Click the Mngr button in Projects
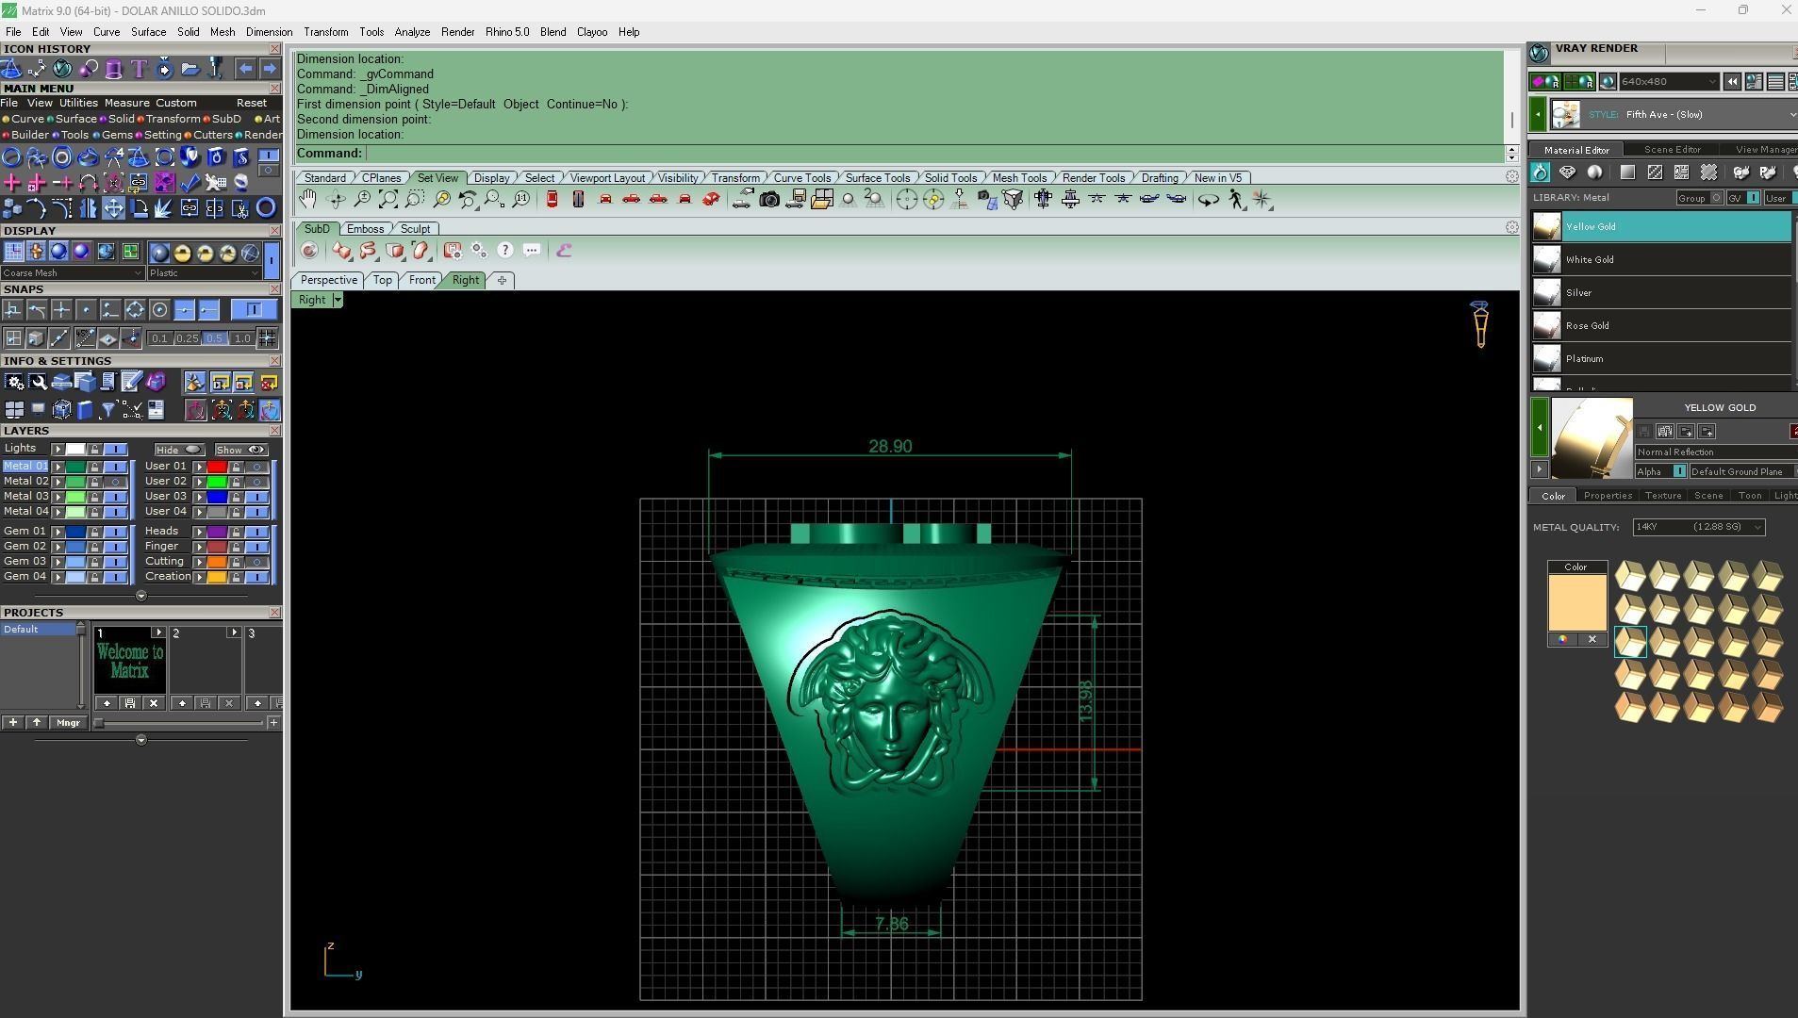Screen dimensions: 1798x1018 tap(68, 723)
